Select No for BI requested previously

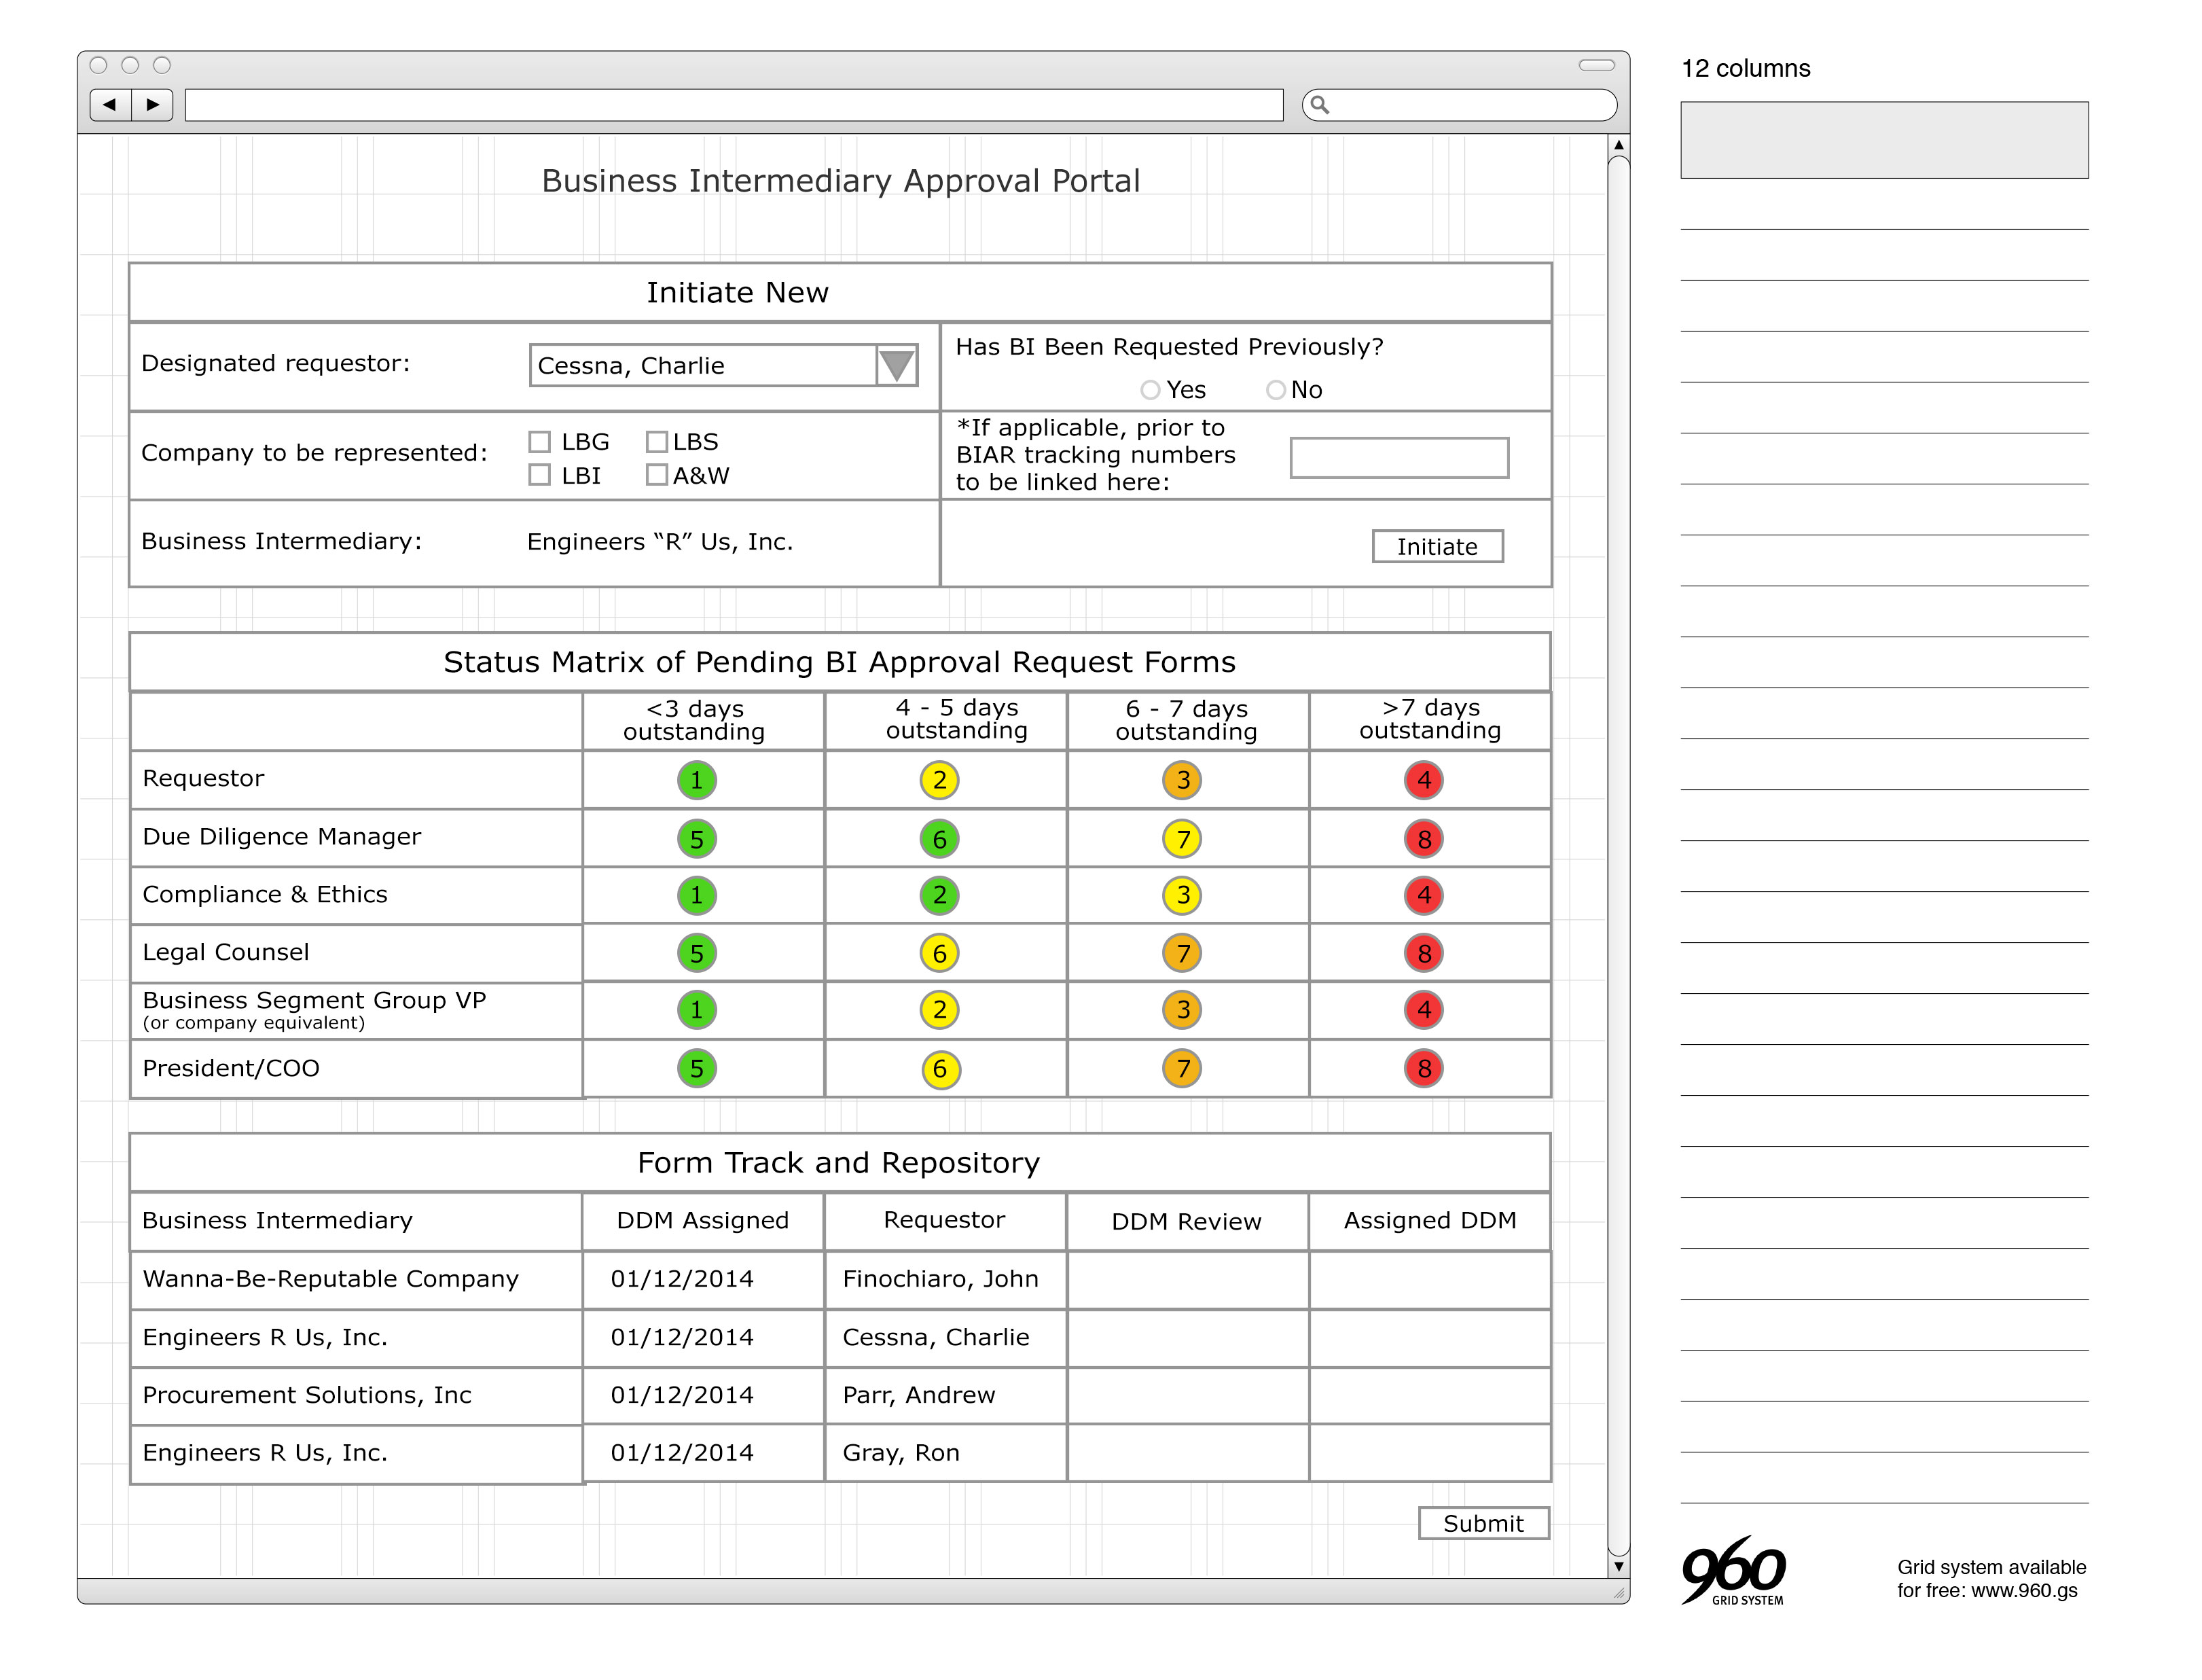pos(1276,390)
